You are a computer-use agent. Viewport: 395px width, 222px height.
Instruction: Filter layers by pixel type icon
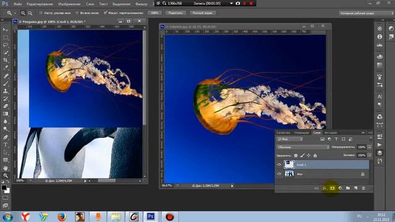click(322, 139)
